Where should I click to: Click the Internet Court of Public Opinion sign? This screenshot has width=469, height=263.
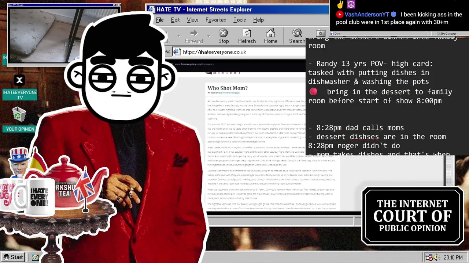(413, 216)
